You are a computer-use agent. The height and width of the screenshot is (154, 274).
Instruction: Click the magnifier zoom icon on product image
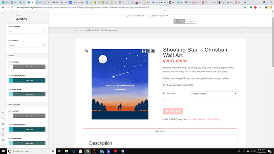click(87, 51)
